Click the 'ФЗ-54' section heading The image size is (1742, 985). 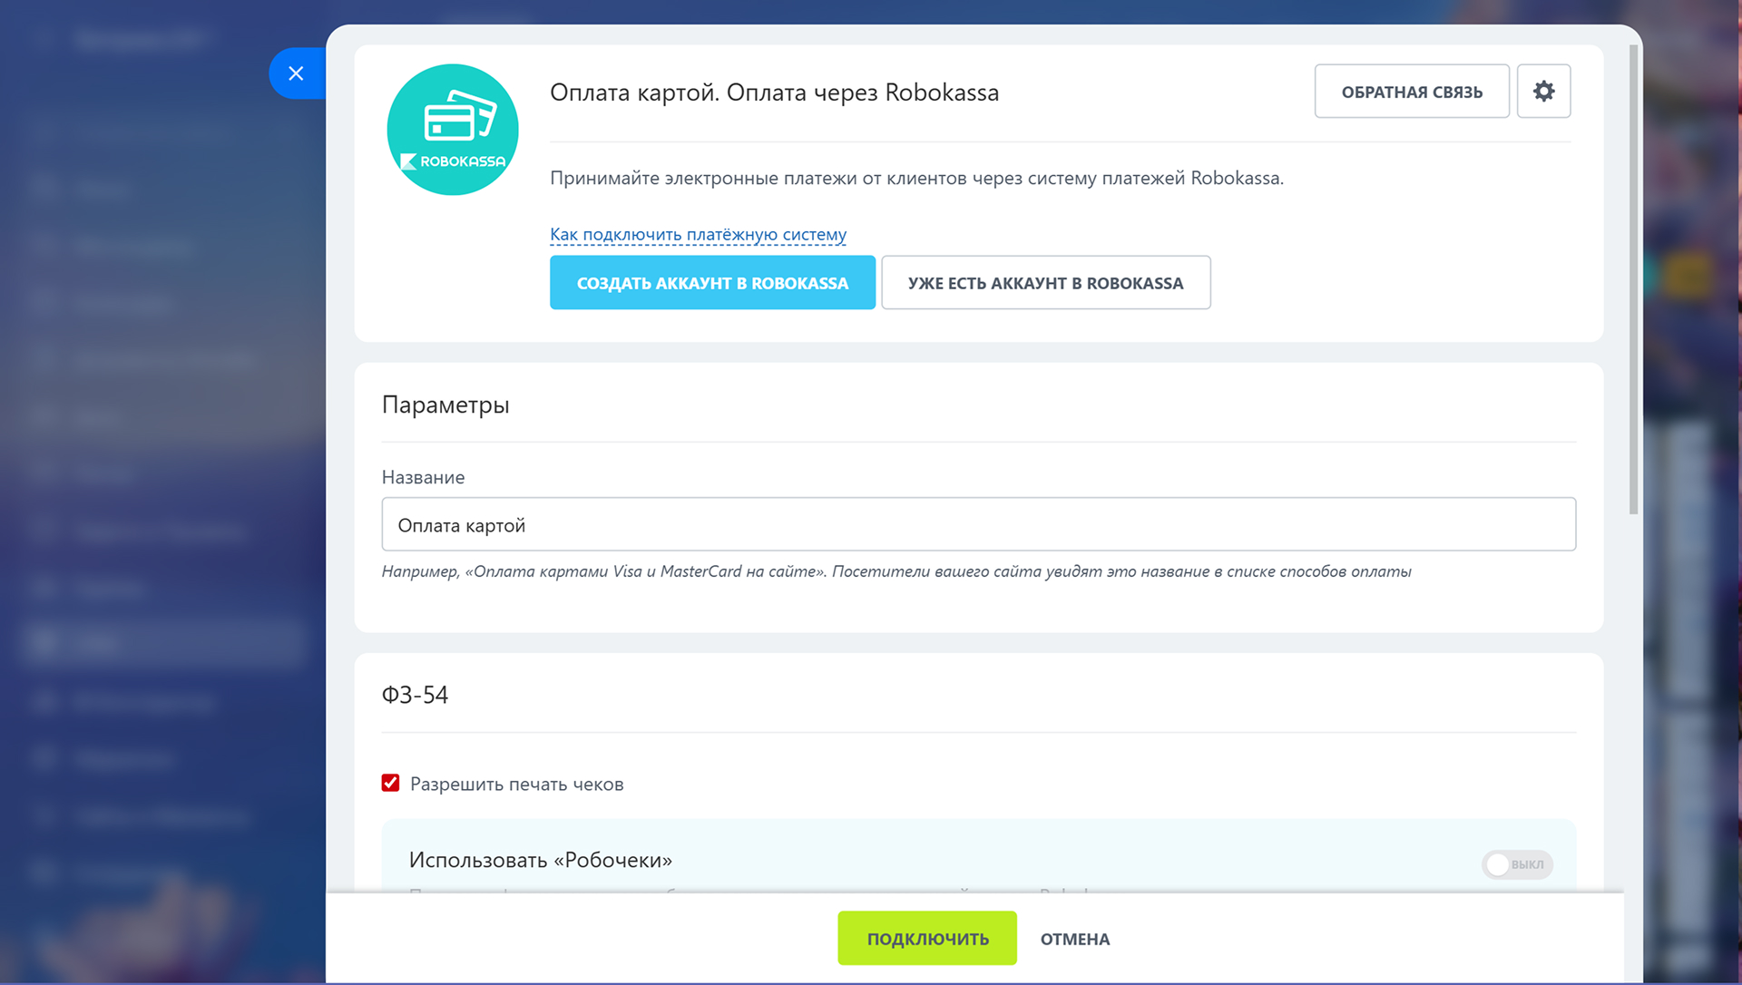coord(415,695)
